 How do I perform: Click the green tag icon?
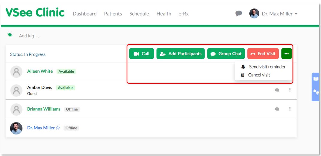tap(10, 35)
